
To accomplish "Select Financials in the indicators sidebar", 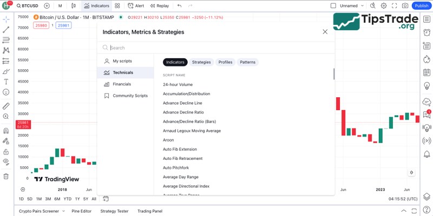I will point(122,84).
